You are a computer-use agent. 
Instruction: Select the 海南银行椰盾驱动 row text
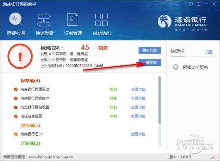coord(35,89)
